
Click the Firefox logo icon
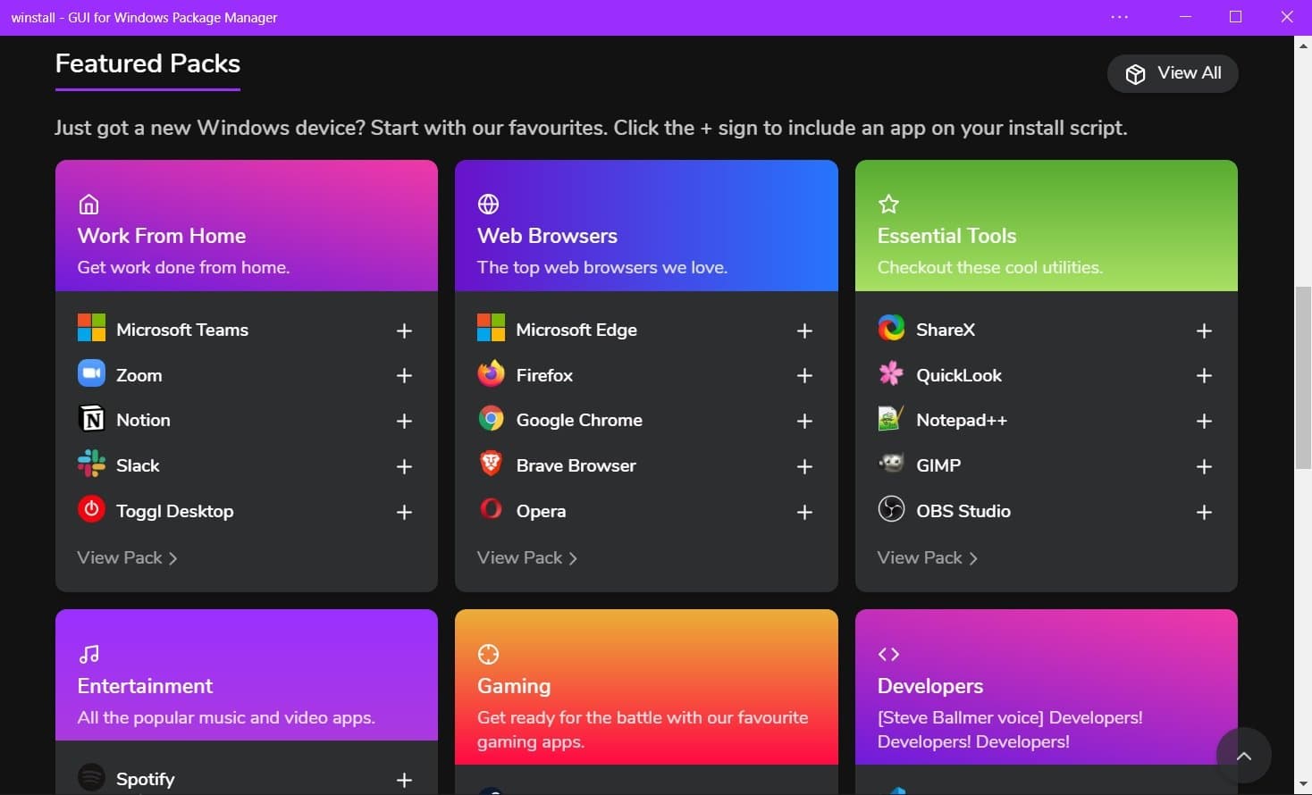(x=491, y=373)
